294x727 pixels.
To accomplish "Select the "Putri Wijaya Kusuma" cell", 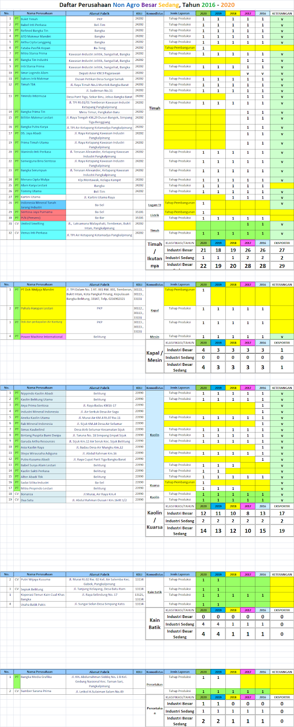I will point(43,582).
